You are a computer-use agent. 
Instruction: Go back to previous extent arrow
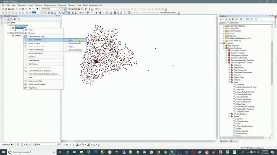tap(81, 12)
